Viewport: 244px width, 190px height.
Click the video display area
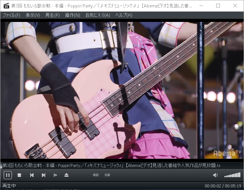coord(122,90)
